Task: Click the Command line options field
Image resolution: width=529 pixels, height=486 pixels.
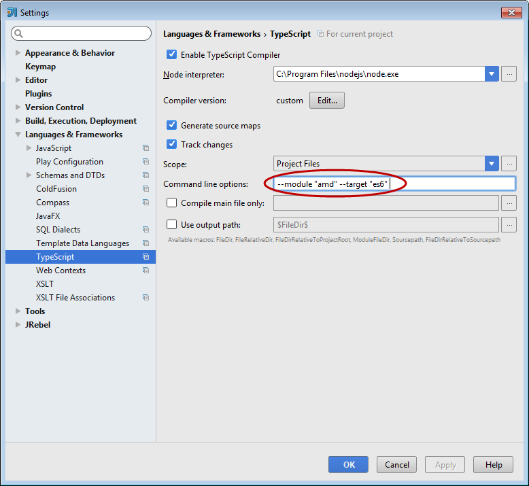Action: tap(394, 184)
